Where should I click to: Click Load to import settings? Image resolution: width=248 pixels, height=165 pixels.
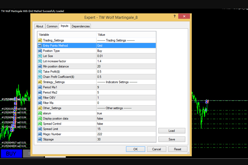click(172, 131)
